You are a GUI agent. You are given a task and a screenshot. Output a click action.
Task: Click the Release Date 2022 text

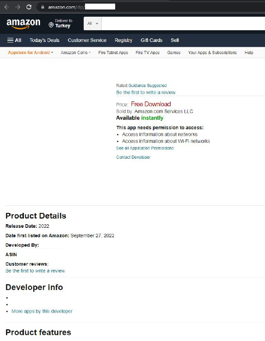27,226
